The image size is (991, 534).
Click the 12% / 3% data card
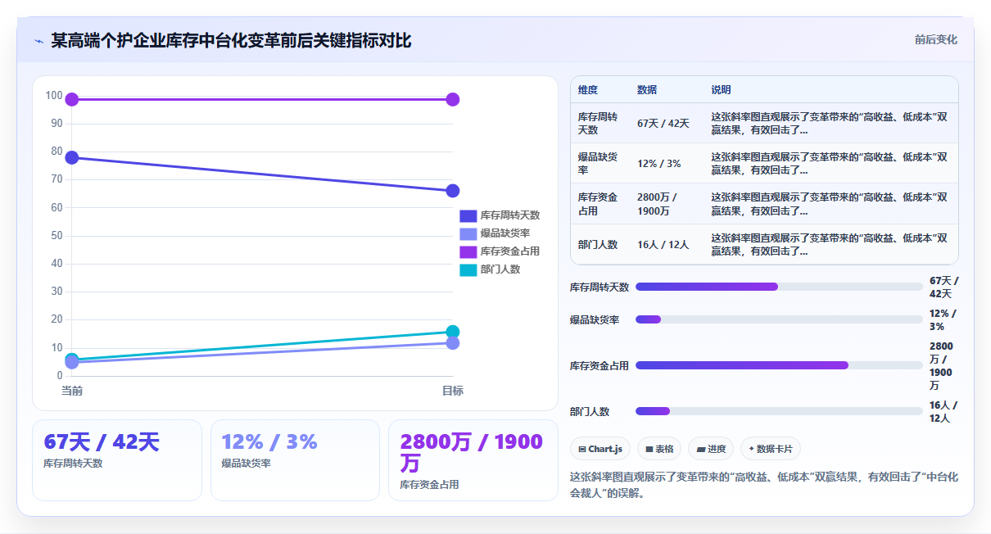pyautogui.click(x=295, y=459)
